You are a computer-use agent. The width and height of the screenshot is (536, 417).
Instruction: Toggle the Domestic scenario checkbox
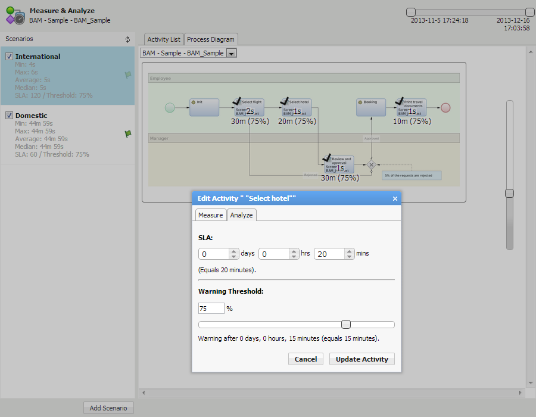pos(9,115)
